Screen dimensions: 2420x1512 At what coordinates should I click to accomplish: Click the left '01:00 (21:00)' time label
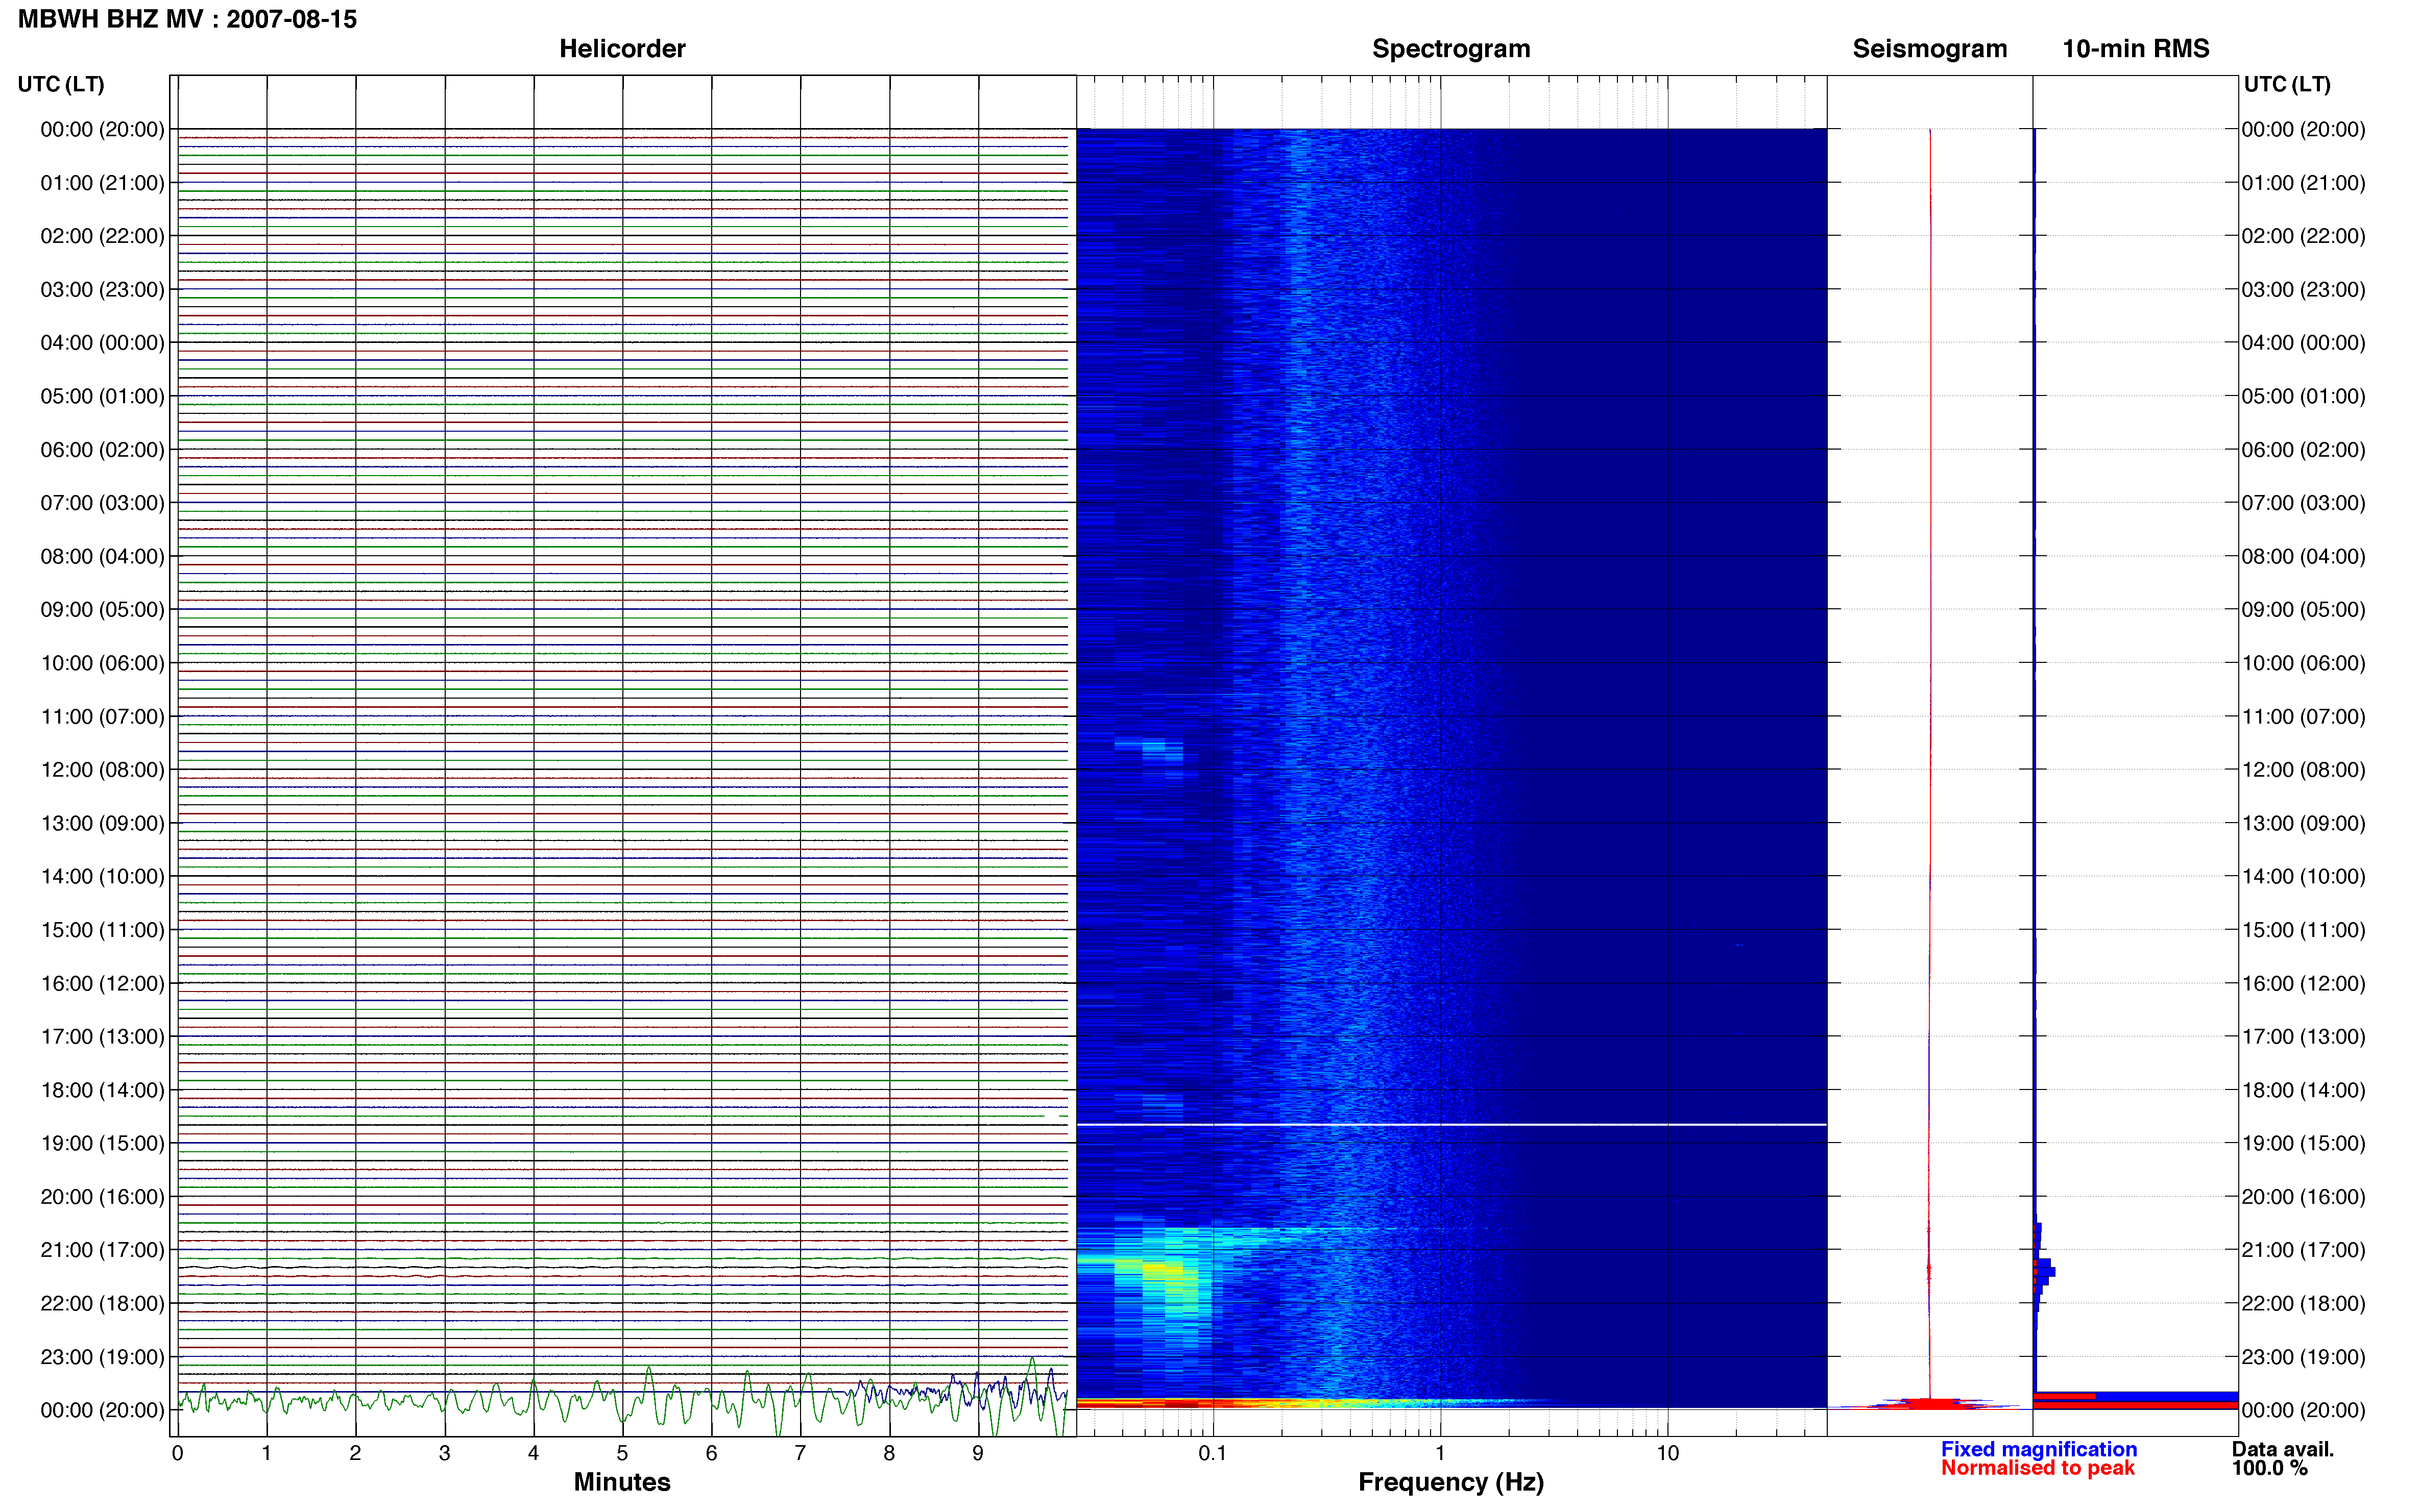(x=102, y=183)
